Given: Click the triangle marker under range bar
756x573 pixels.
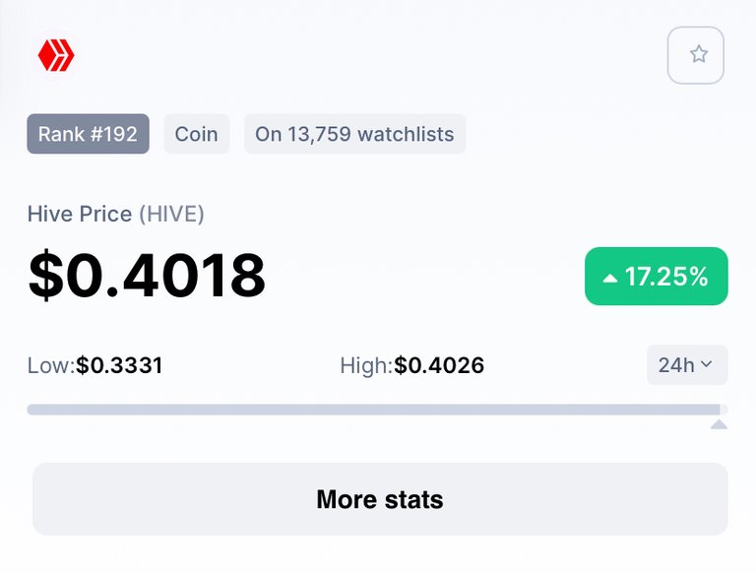Looking at the screenshot, I should tap(719, 424).
